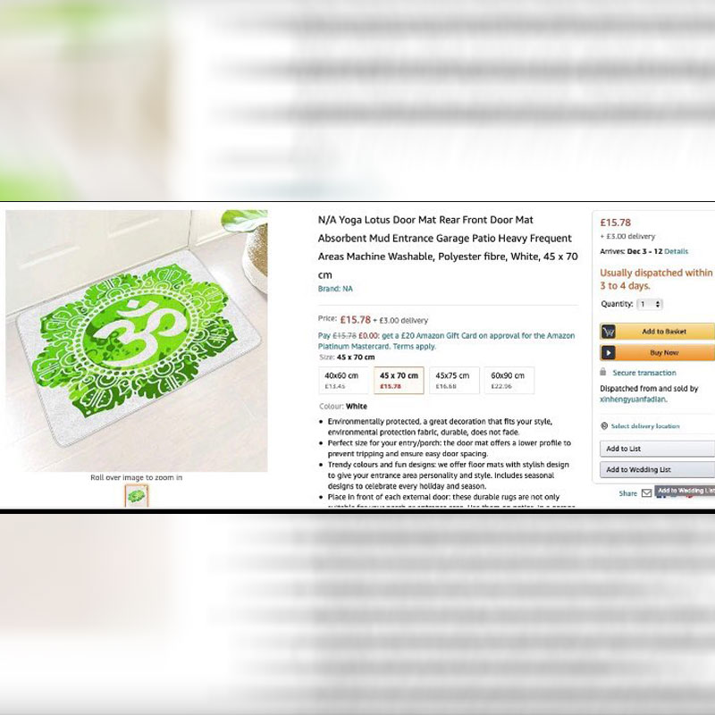Click the Add to Basket button

click(657, 332)
